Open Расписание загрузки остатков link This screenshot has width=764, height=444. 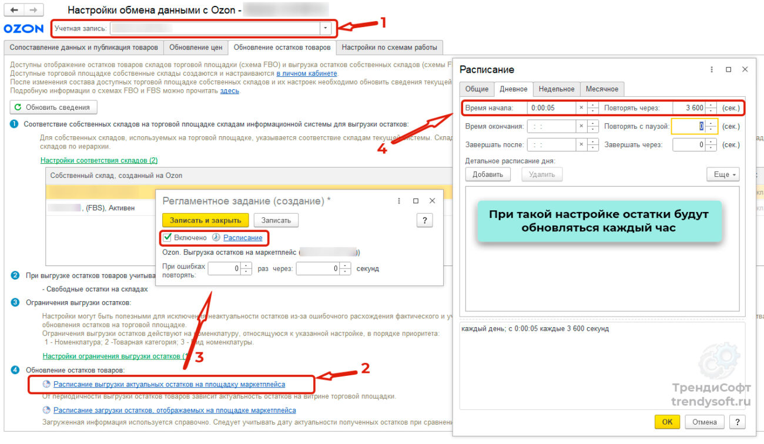(x=175, y=410)
